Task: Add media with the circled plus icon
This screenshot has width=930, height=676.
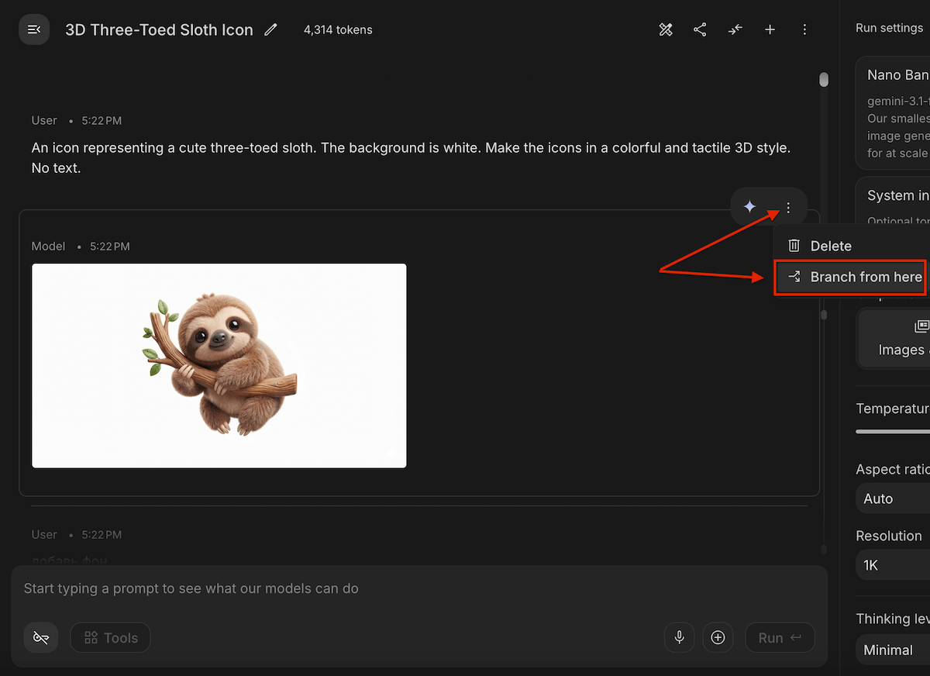Action: click(x=718, y=637)
